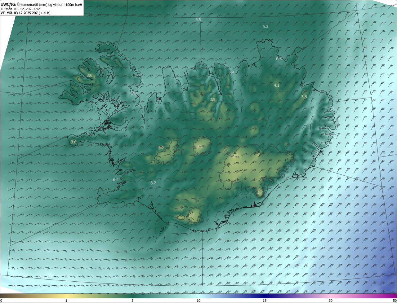Screen dimensions: 397x303
Task: Click the 2.7 value at Vatnajökull's southern tip
Action: point(260,192)
